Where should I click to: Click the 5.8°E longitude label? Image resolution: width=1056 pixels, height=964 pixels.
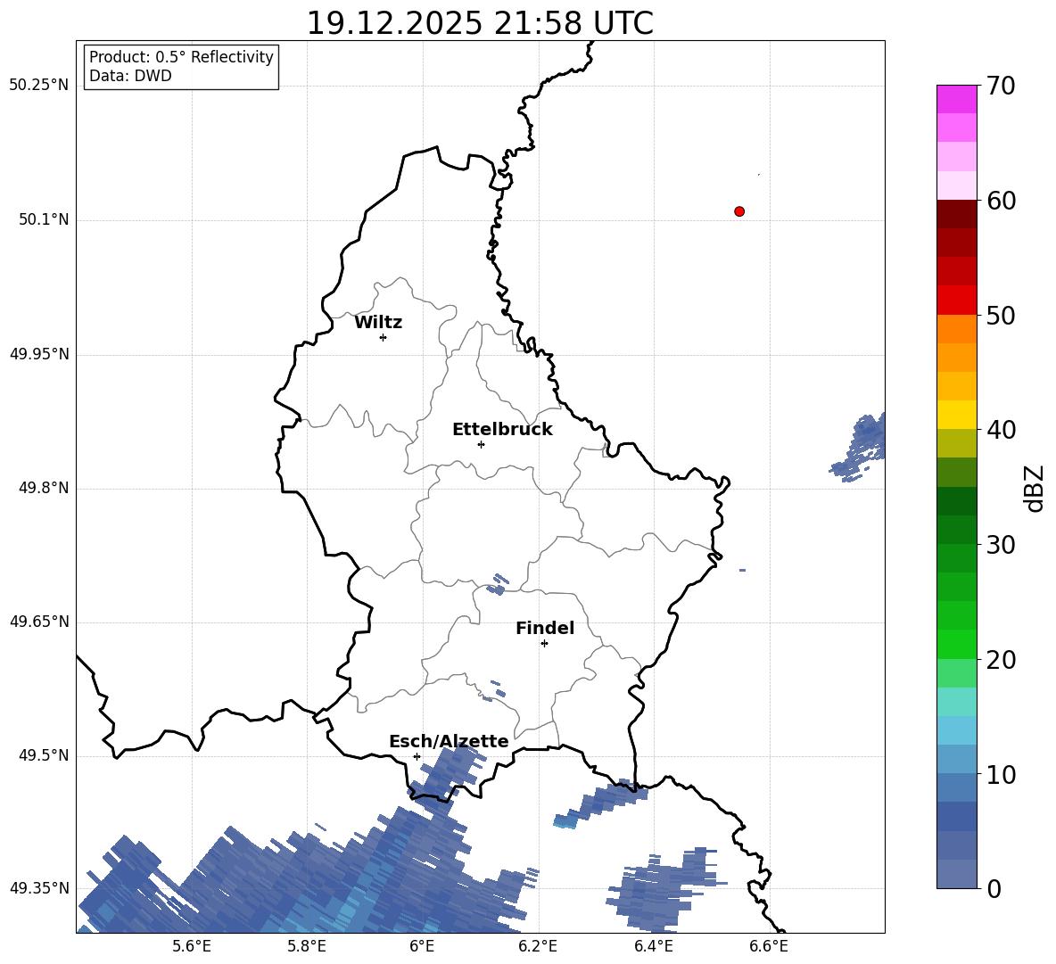pos(307,947)
